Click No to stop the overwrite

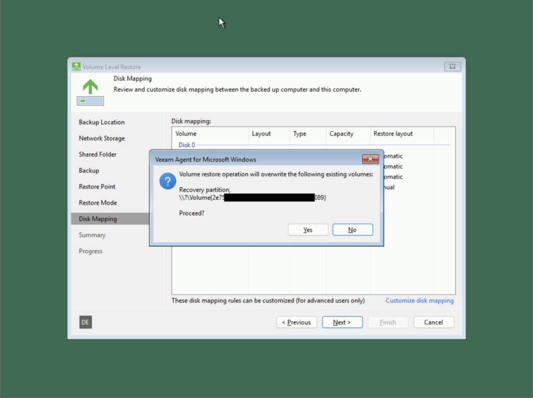(x=352, y=229)
